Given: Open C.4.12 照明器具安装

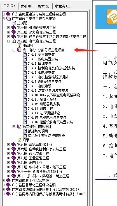Looking at the screenshot, I should point(44,104).
